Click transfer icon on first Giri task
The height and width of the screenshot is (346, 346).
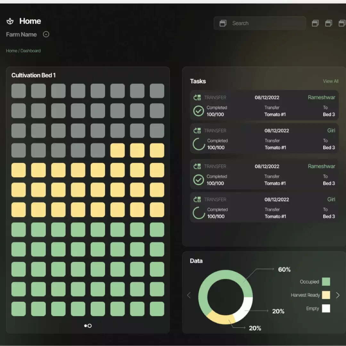(197, 131)
